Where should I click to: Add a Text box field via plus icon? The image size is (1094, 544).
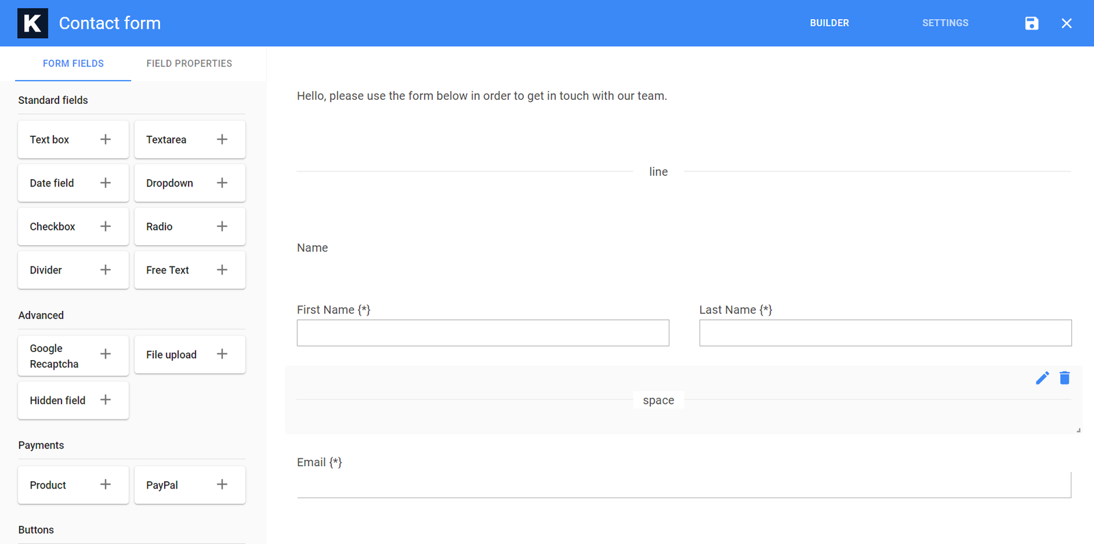105,139
